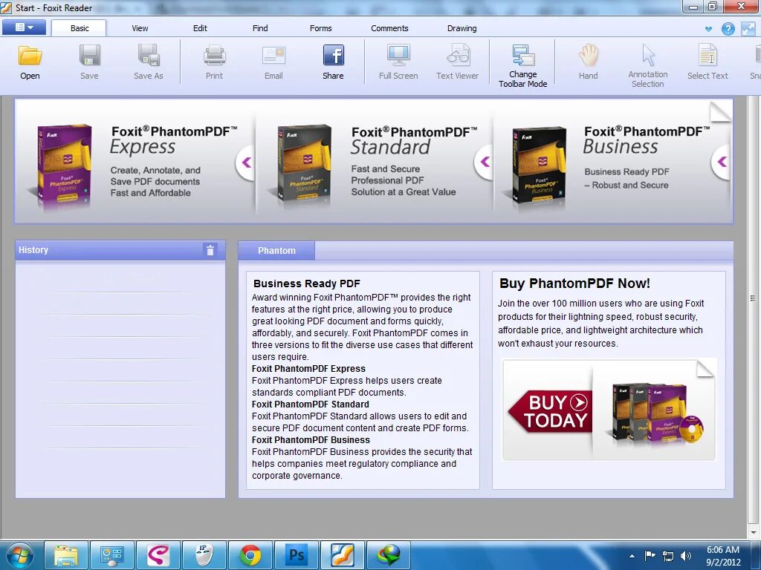The width and height of the screenshot is (761, 570).
Task: Open Photoshop from the taskbar
Action: point(296,555)
